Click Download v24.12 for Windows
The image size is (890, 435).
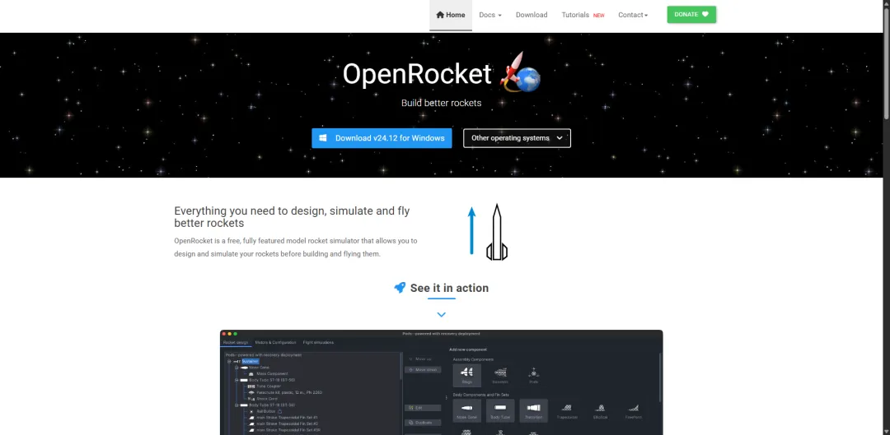coord(382,138)
